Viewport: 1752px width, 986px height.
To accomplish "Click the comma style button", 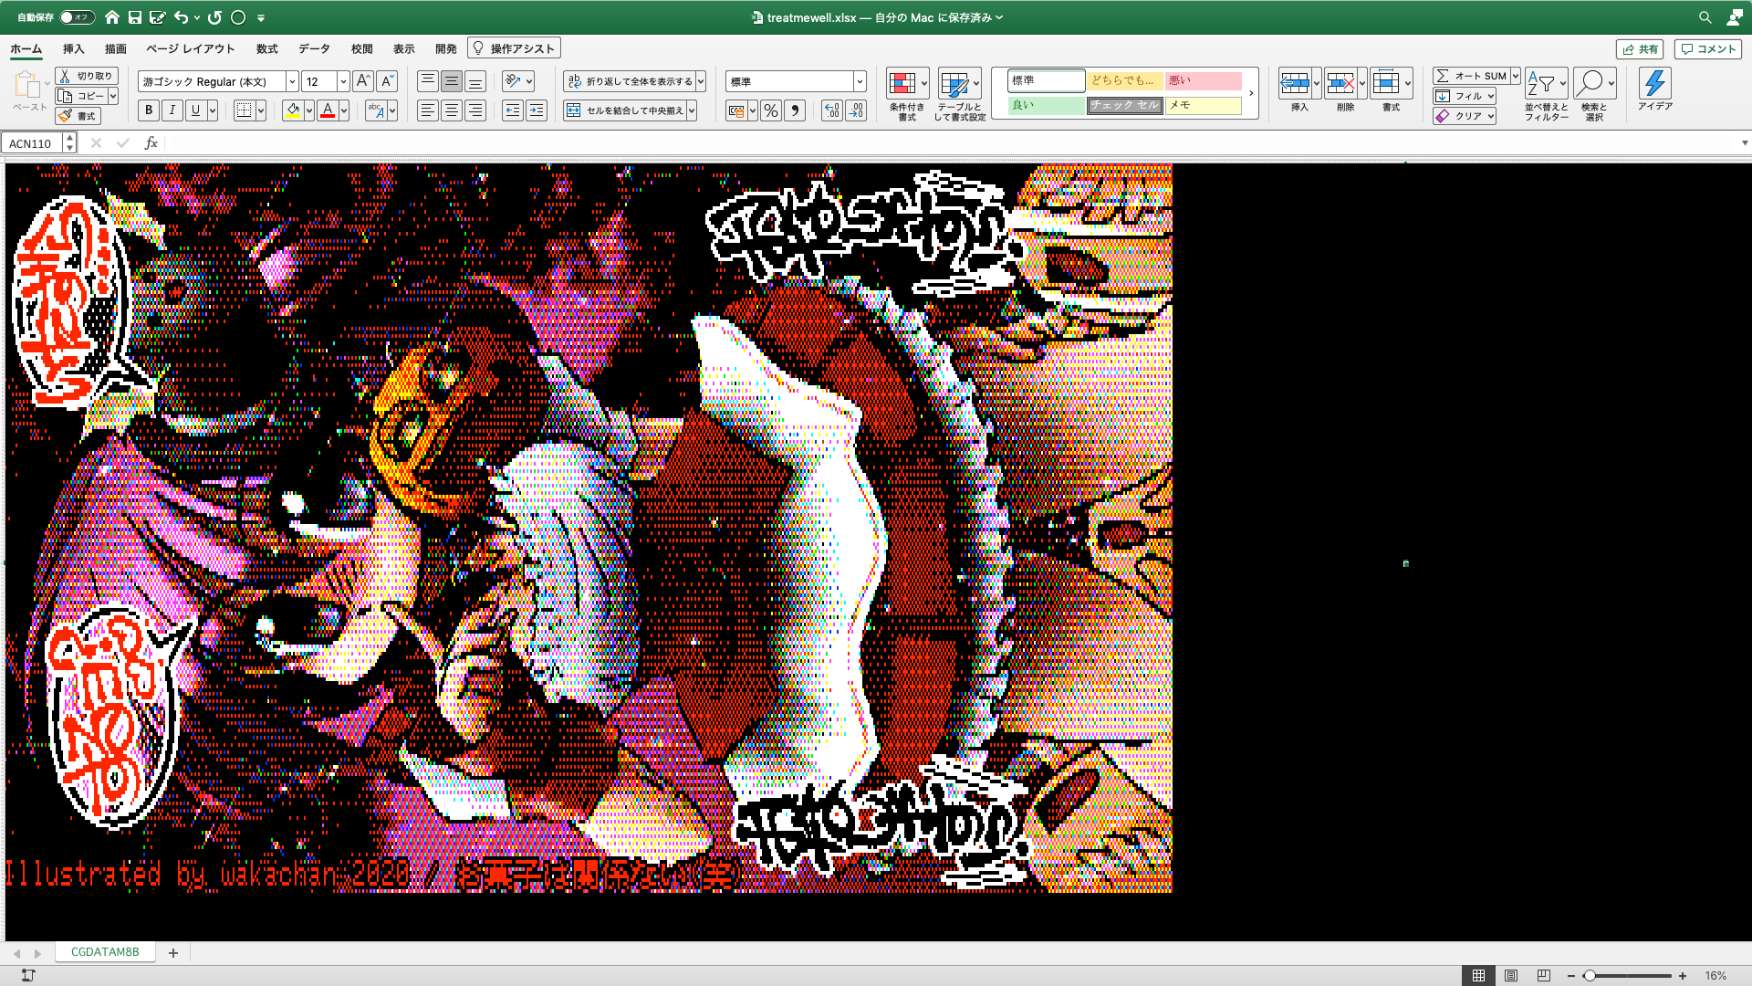I will 795,110.
